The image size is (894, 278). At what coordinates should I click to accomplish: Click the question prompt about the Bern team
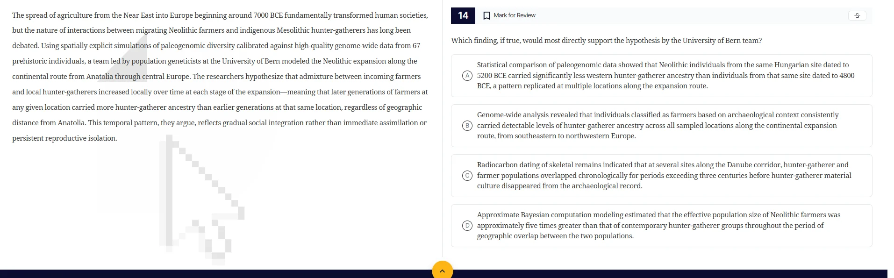(x=606, y=41)
